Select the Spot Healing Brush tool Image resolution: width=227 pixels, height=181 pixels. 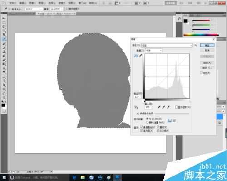(x=4, y=44)
